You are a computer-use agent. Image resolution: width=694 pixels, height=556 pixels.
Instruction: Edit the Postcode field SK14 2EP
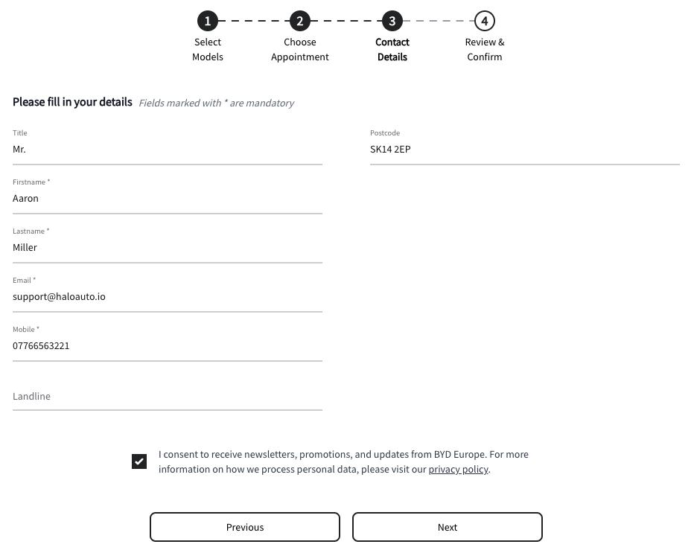click(x=524, y=150)
